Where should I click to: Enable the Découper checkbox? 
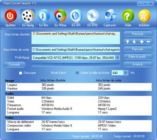coord(21,73)
